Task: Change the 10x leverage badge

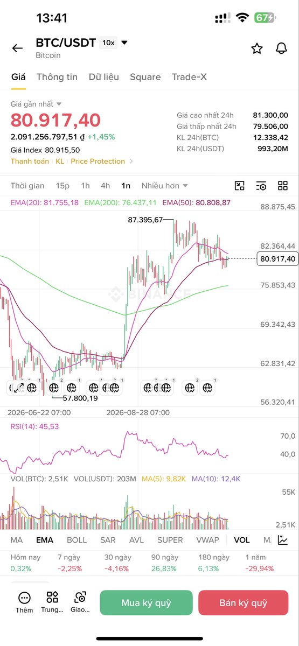Action: click(x=108, y=43)
